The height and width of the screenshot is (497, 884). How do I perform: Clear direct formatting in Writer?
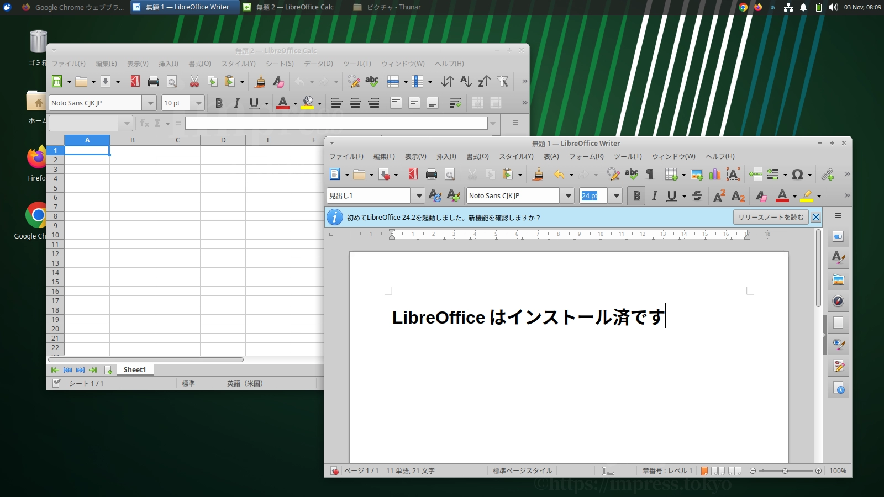(x=761, y=195)
